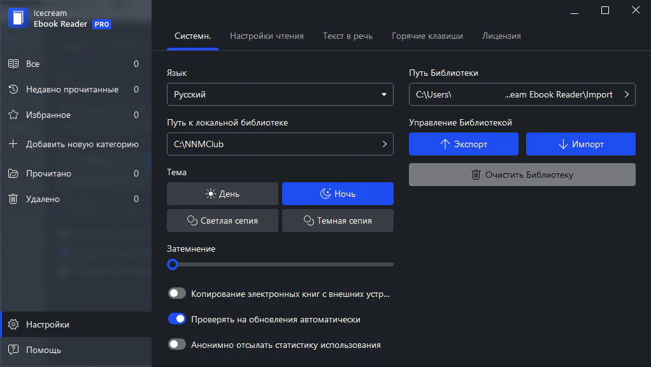The image size is (651, 367).
Task: Open the Горячие клавиши tab
Action: (427, 36)
